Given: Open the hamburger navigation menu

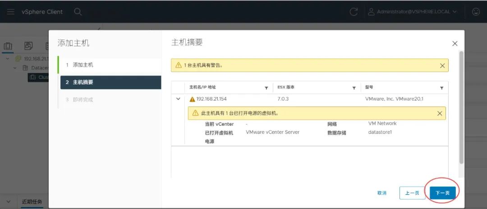Looking at the screenshot, I should pos(10,12).
